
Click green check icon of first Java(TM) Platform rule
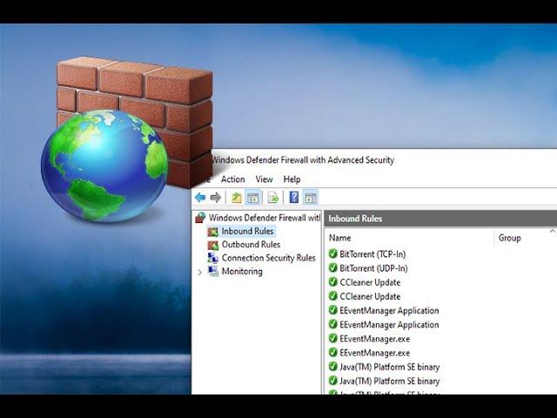pos(332,366)
